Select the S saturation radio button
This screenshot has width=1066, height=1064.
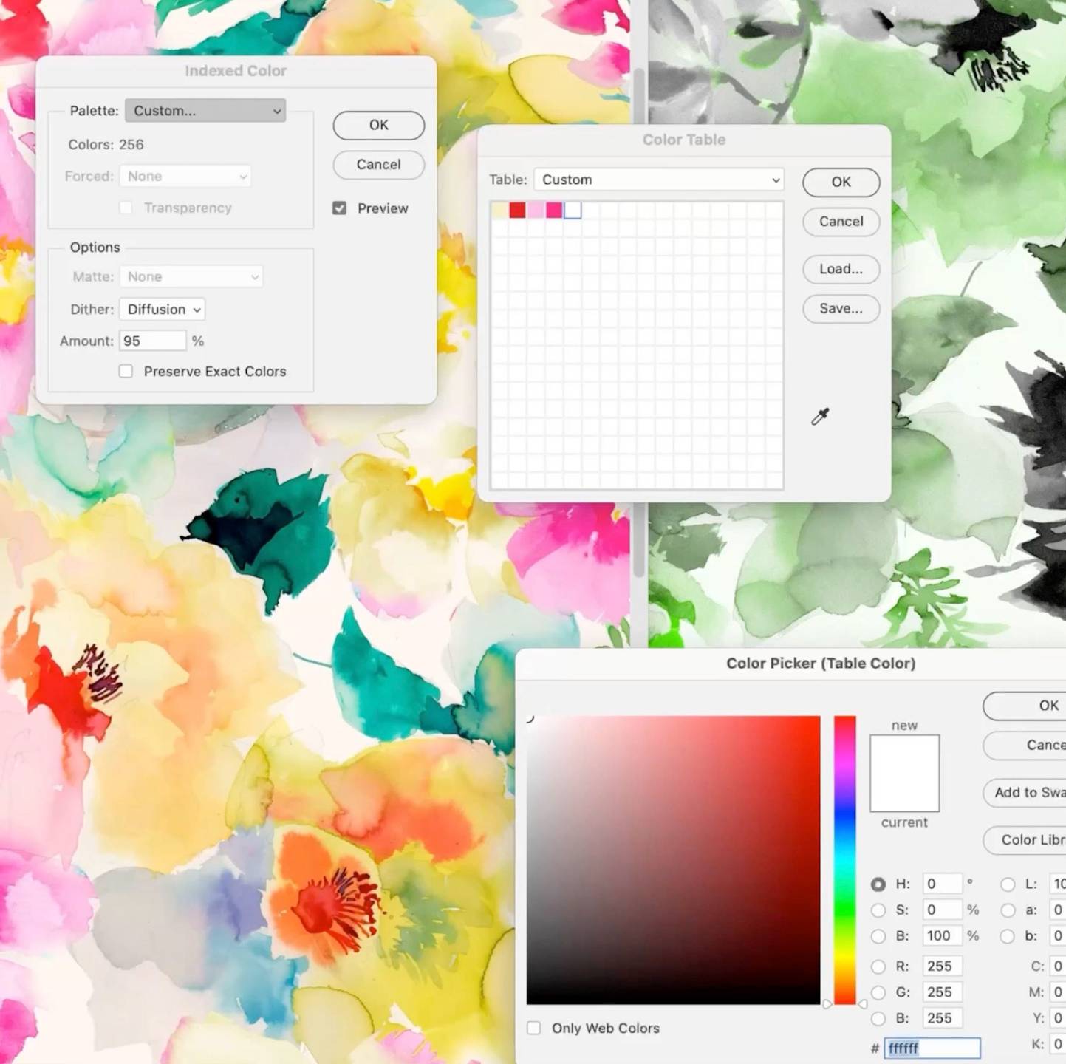[878, 910]
